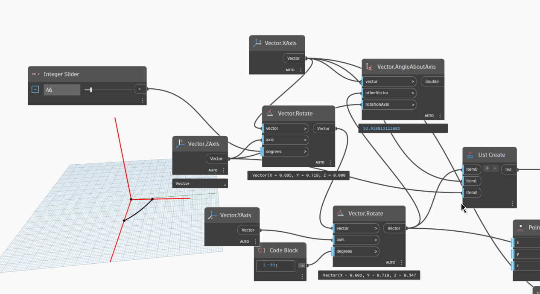Image resolution: width=540 pixels, height=294 pixels.
Task: Click the Vector.ZAxis node icon
Action: (181, 144)
